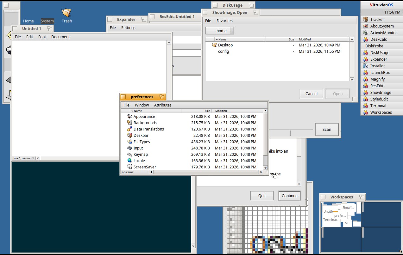Open the Backgrounds preferences item
Image resolution: width=403 pixels, height=255 pixels.
coord(145,123)
